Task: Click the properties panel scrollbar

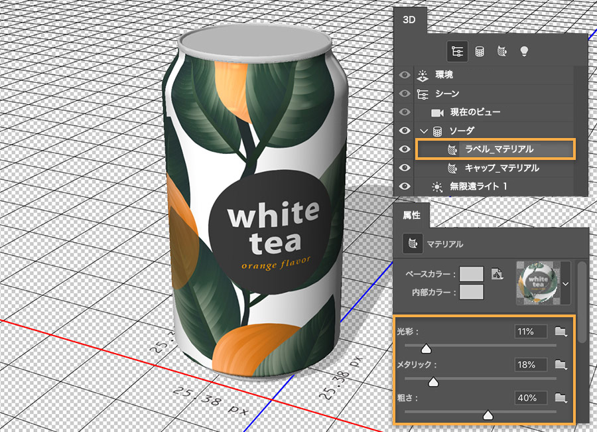Action: (x=582, y=302)
